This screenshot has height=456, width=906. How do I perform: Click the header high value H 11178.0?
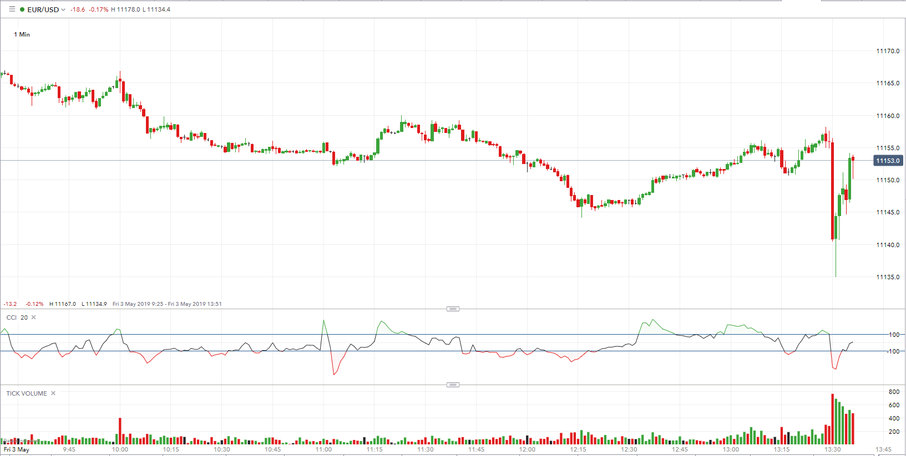pos(125,9)
